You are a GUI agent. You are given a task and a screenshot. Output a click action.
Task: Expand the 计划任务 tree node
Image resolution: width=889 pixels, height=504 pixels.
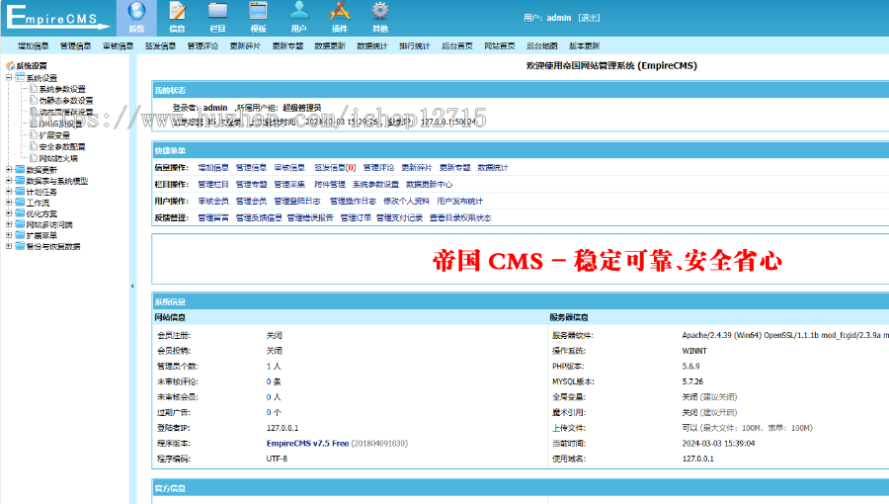[9, 192]
